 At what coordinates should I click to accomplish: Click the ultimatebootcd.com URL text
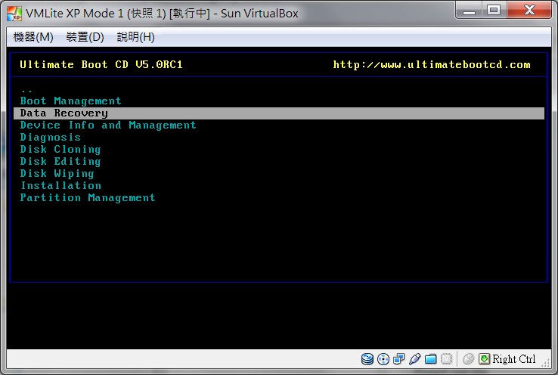tap(431, 65)
